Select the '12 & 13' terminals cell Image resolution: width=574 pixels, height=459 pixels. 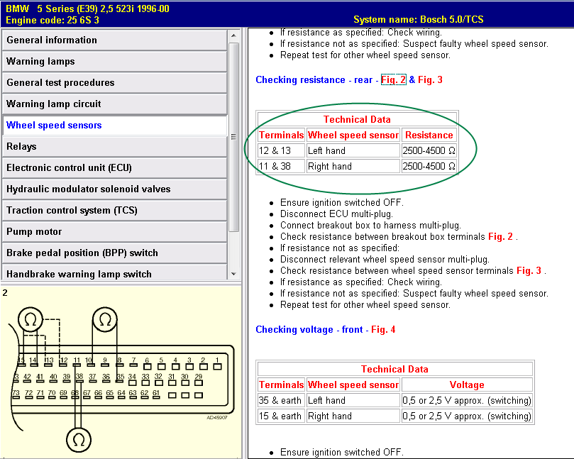281,150
